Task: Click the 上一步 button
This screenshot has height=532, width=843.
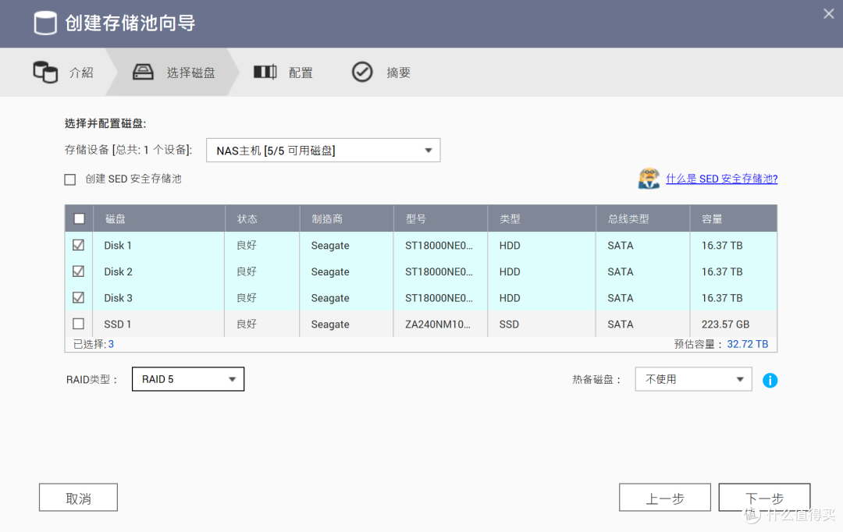Action: point(665,498)
